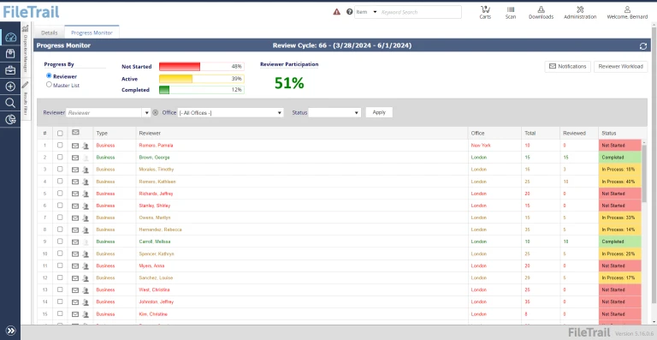Open the Downloads icon
Image resolution: width=657 pixels, height=340 pixels.
click(541, 12)
